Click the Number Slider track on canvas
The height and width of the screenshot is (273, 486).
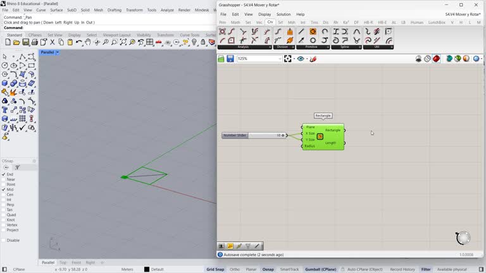click(x=261, y=135)
